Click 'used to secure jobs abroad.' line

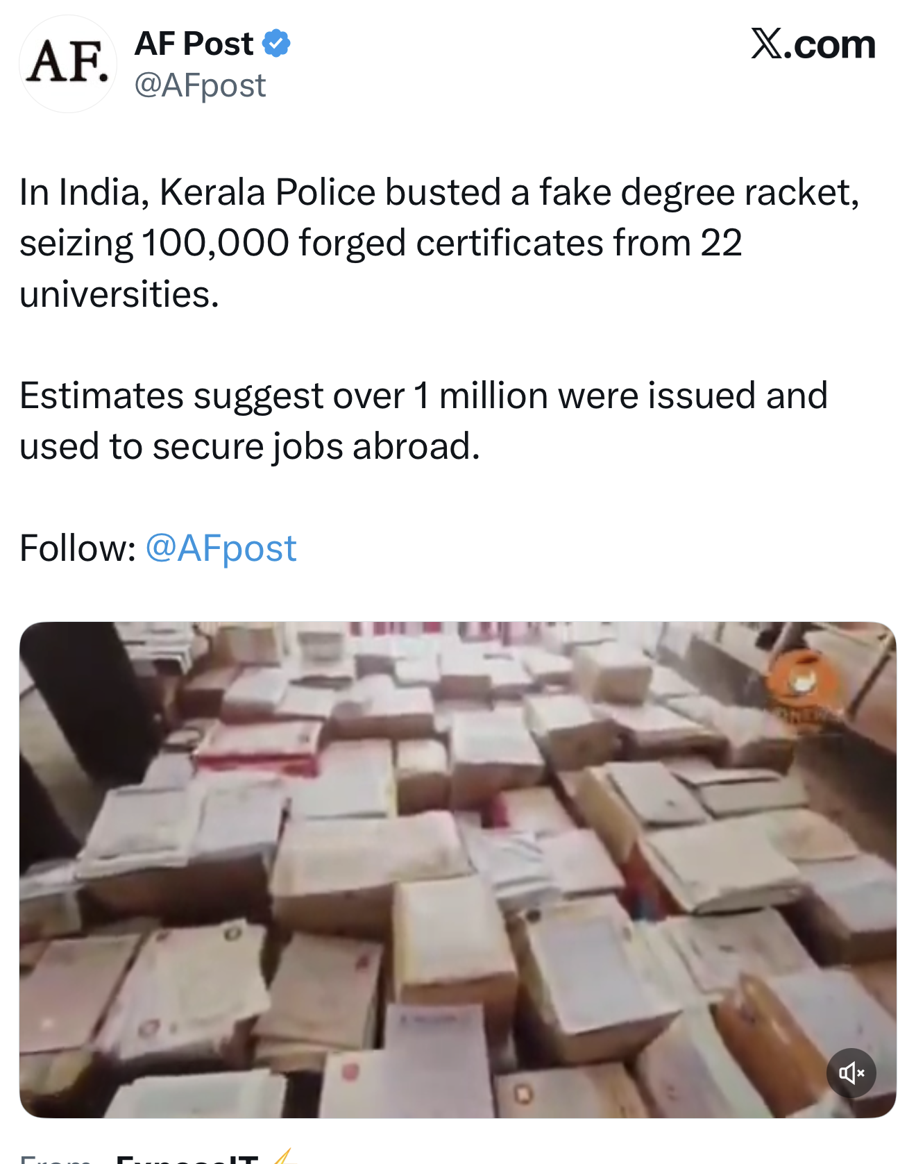click(250, 446)
